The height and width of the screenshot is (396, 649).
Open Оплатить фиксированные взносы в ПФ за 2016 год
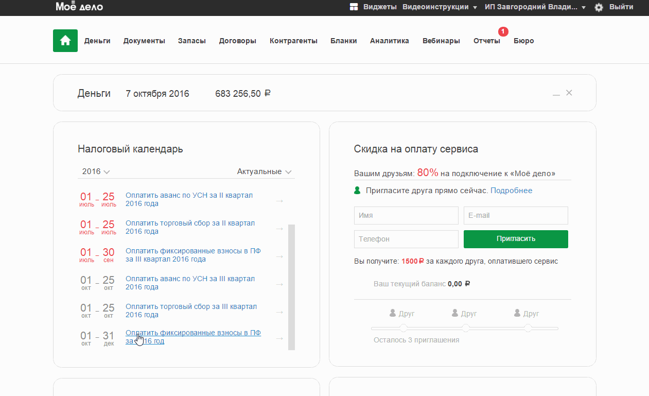click(193, 337)
